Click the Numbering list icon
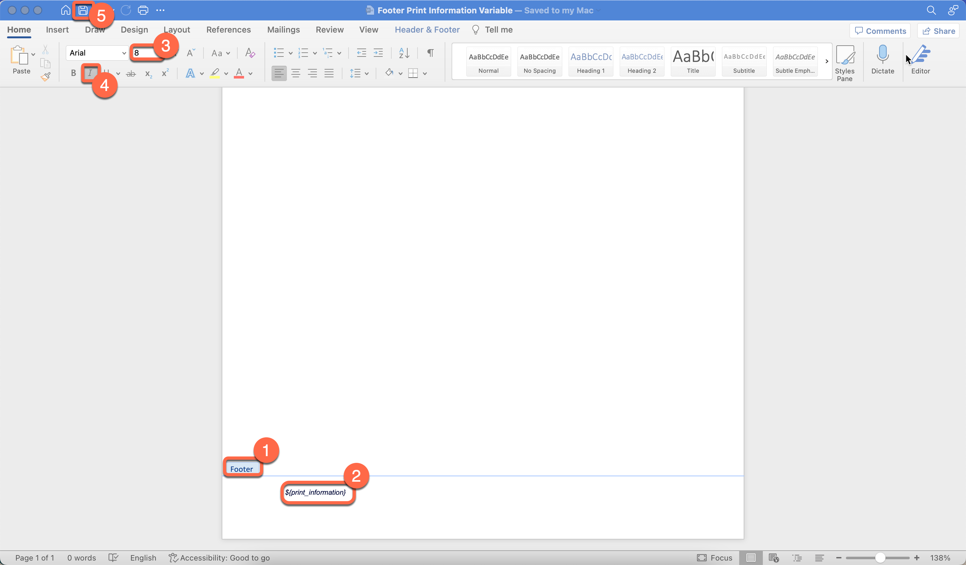 point(303,53)
